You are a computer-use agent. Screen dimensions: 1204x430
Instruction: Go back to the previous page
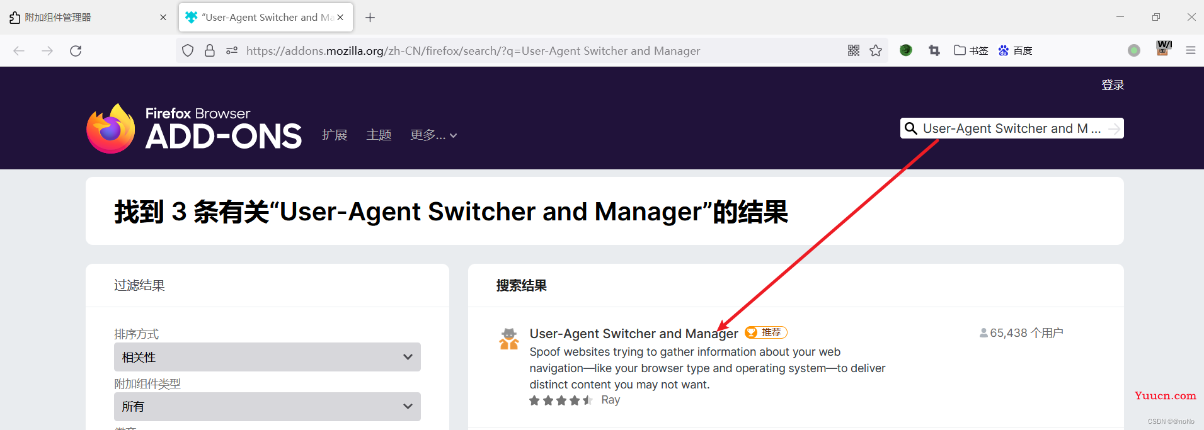19,51
